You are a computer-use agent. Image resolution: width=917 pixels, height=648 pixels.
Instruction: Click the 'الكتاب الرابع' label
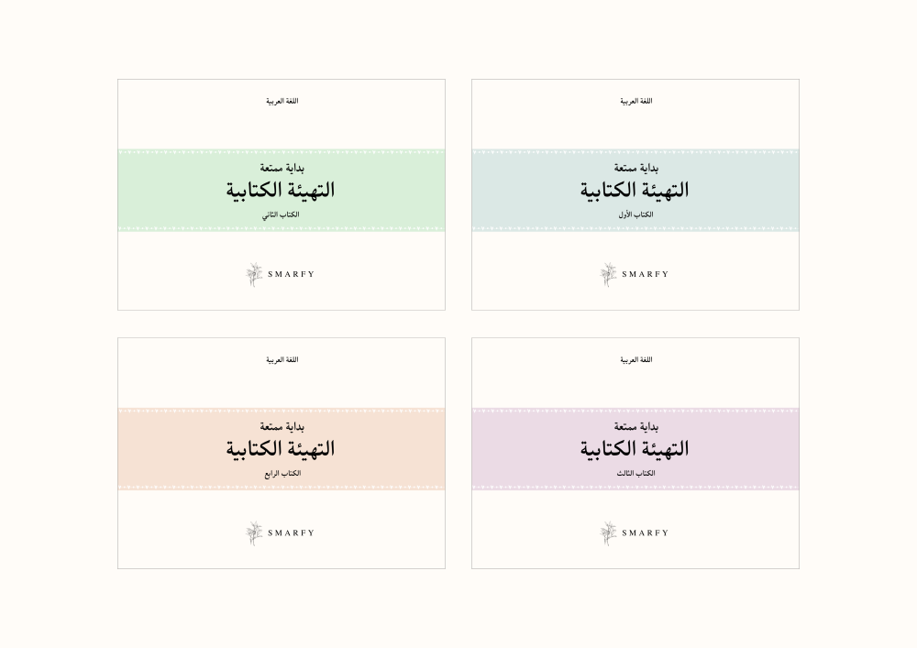(282, 473)
